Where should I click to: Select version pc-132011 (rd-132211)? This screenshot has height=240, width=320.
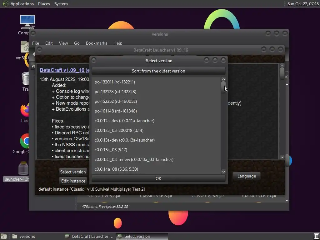pos(156,82)
